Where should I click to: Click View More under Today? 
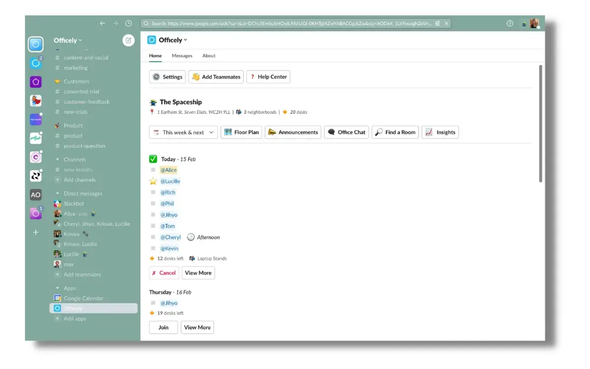click(x=198, y=273)
